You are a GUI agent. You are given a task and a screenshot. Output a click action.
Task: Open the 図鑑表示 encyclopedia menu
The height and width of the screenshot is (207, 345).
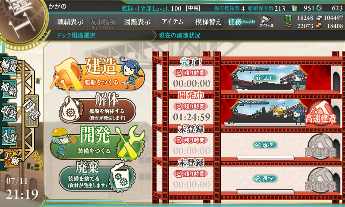(x=137, y=22)
